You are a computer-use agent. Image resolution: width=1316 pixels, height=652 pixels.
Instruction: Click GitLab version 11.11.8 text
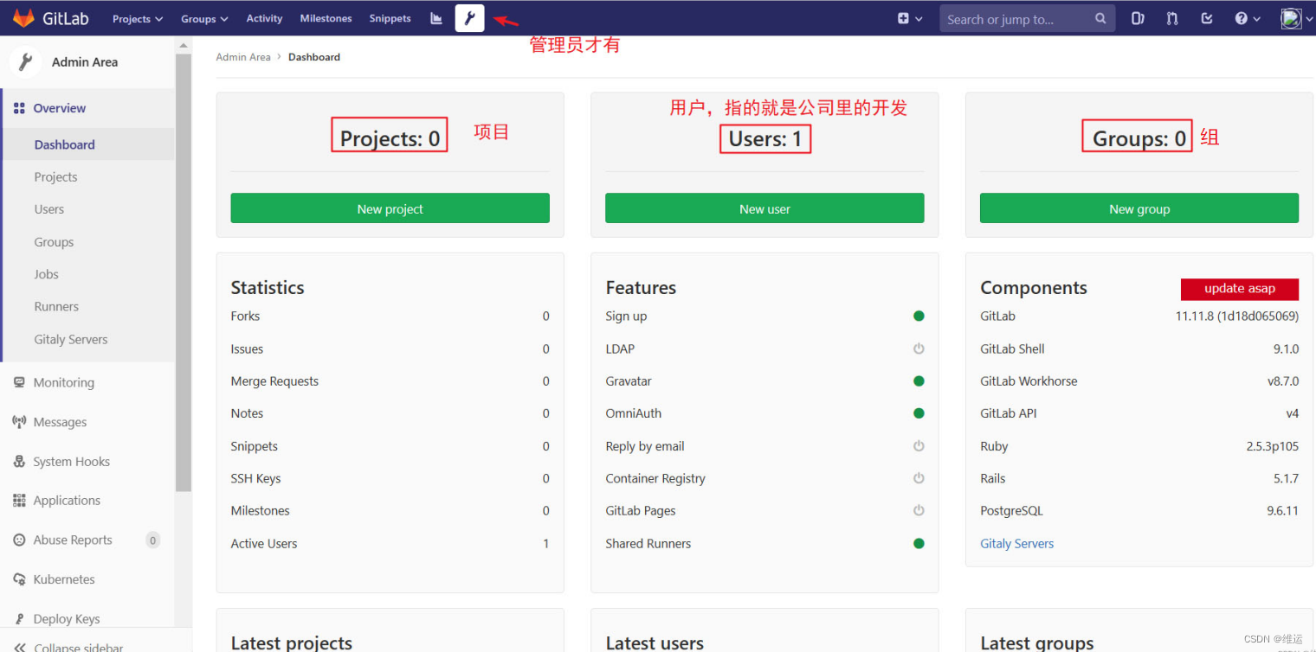[1236, 316]
